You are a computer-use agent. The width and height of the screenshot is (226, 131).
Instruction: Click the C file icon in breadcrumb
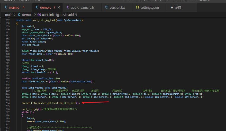(19, 15)
